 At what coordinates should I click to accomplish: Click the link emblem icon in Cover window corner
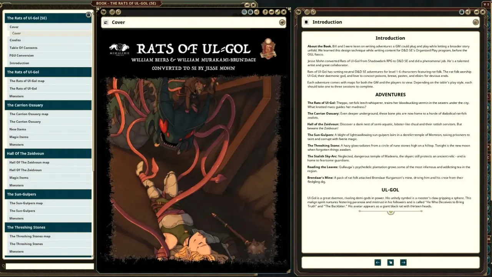point(103,12)
